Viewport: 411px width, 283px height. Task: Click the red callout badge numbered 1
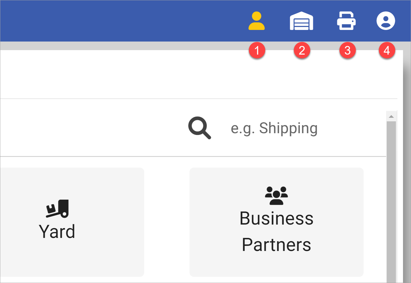point(257,50)
